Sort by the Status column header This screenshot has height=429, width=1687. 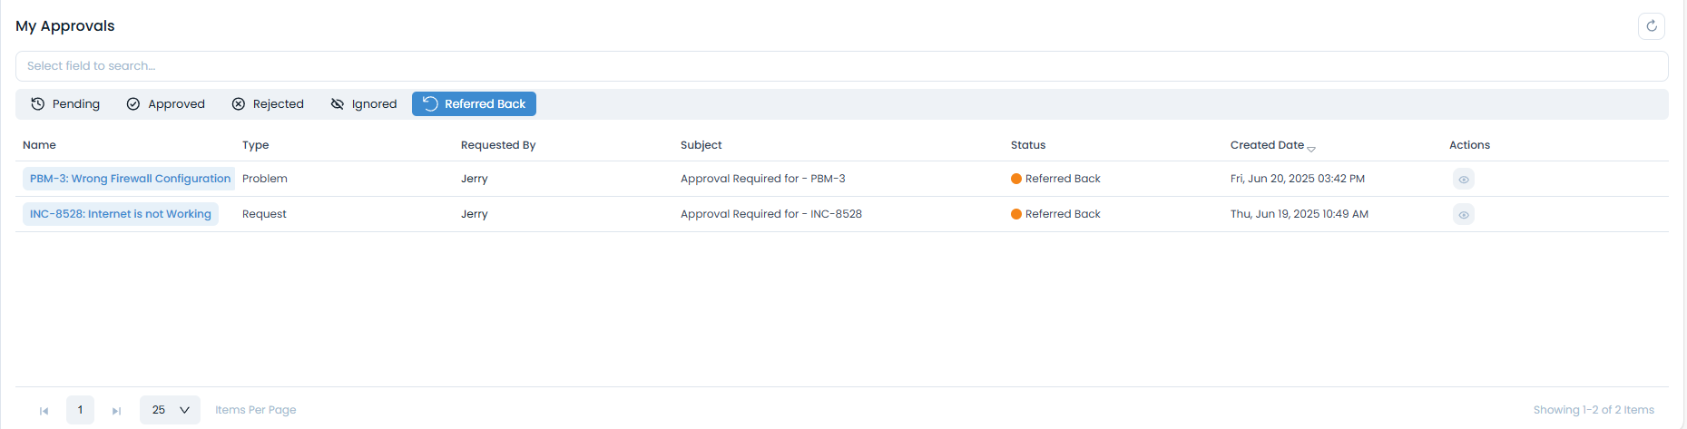(x=1027, y=145)
